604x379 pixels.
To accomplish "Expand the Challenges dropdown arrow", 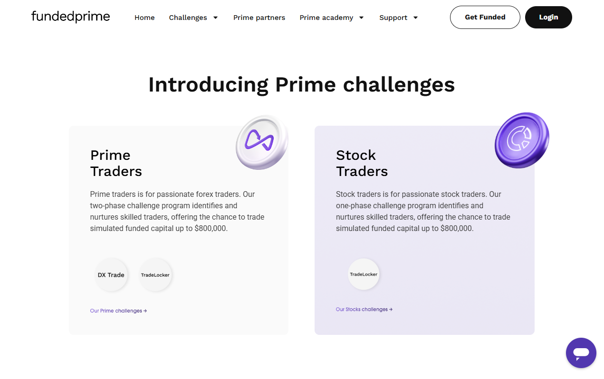I will [215, 18].
